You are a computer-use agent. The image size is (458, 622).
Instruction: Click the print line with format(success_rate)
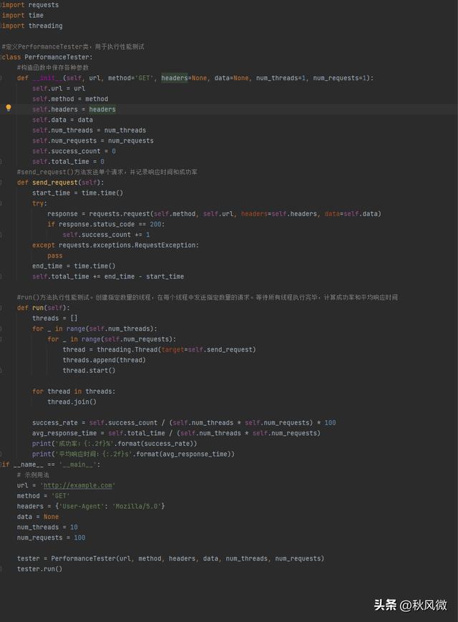pos(114,444)
